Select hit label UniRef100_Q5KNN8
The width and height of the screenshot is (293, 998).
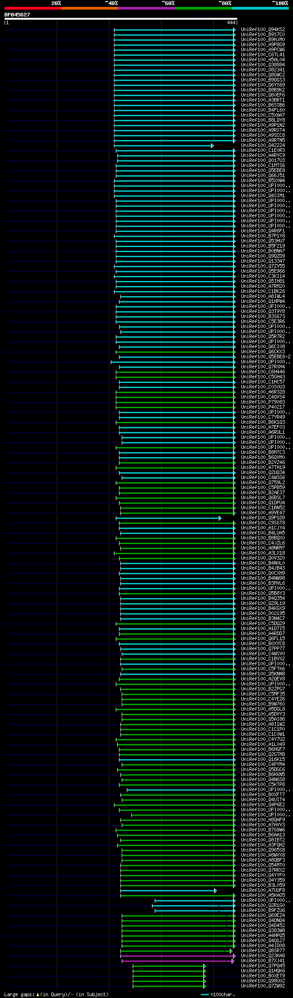pos(263,674)
